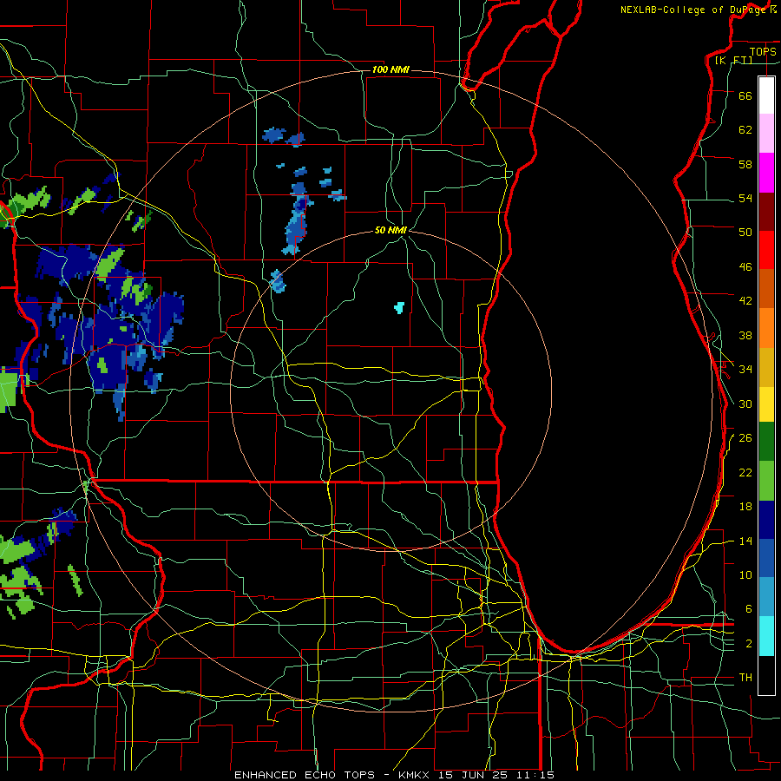Viewport: 781px width, 781px height.
Task: Select the magenta legend color block
Action: tap(766, 173)
